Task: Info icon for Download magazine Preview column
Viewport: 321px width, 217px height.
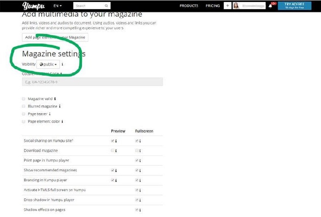Action: (x=116, y=151)
